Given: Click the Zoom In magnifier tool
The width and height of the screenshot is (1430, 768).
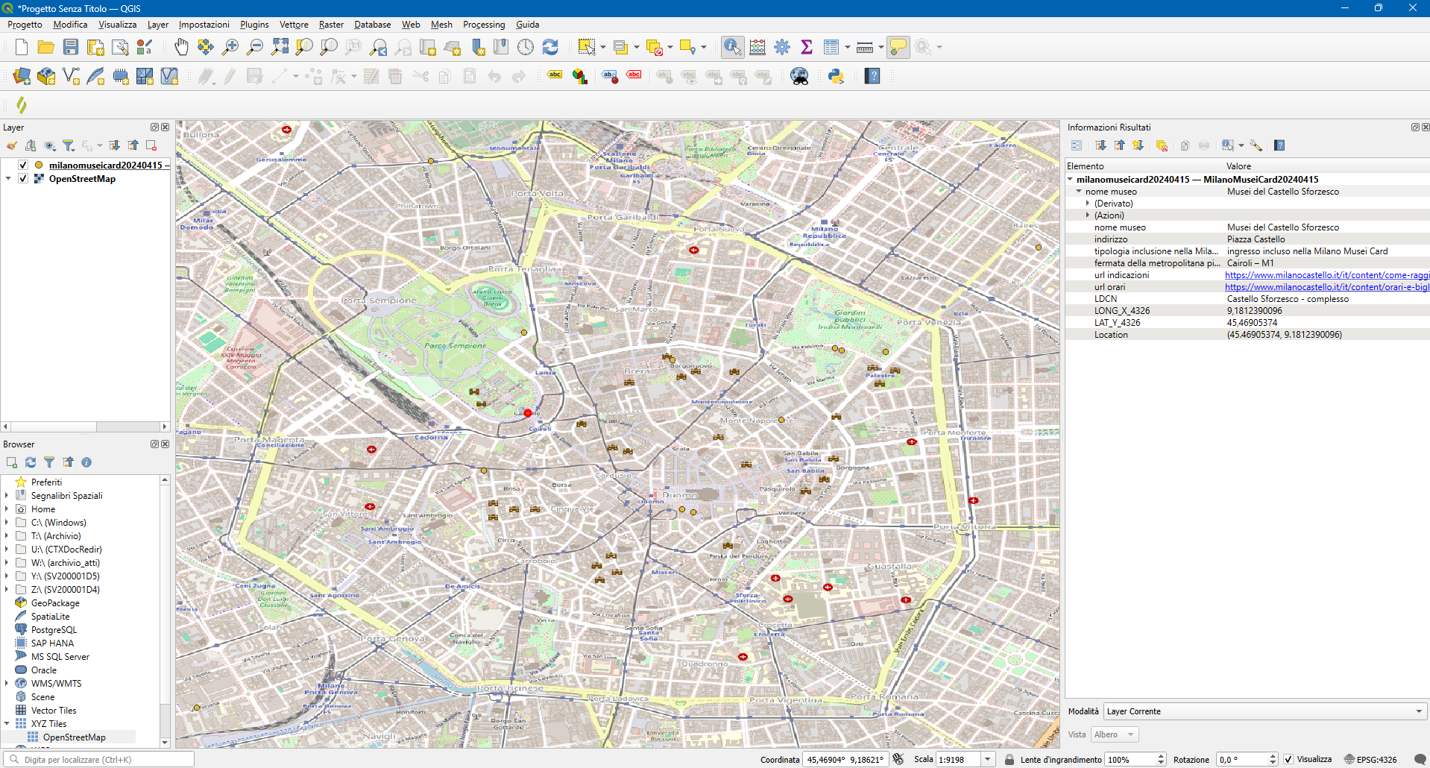Looking at the screenshot, I should [230, 47].
